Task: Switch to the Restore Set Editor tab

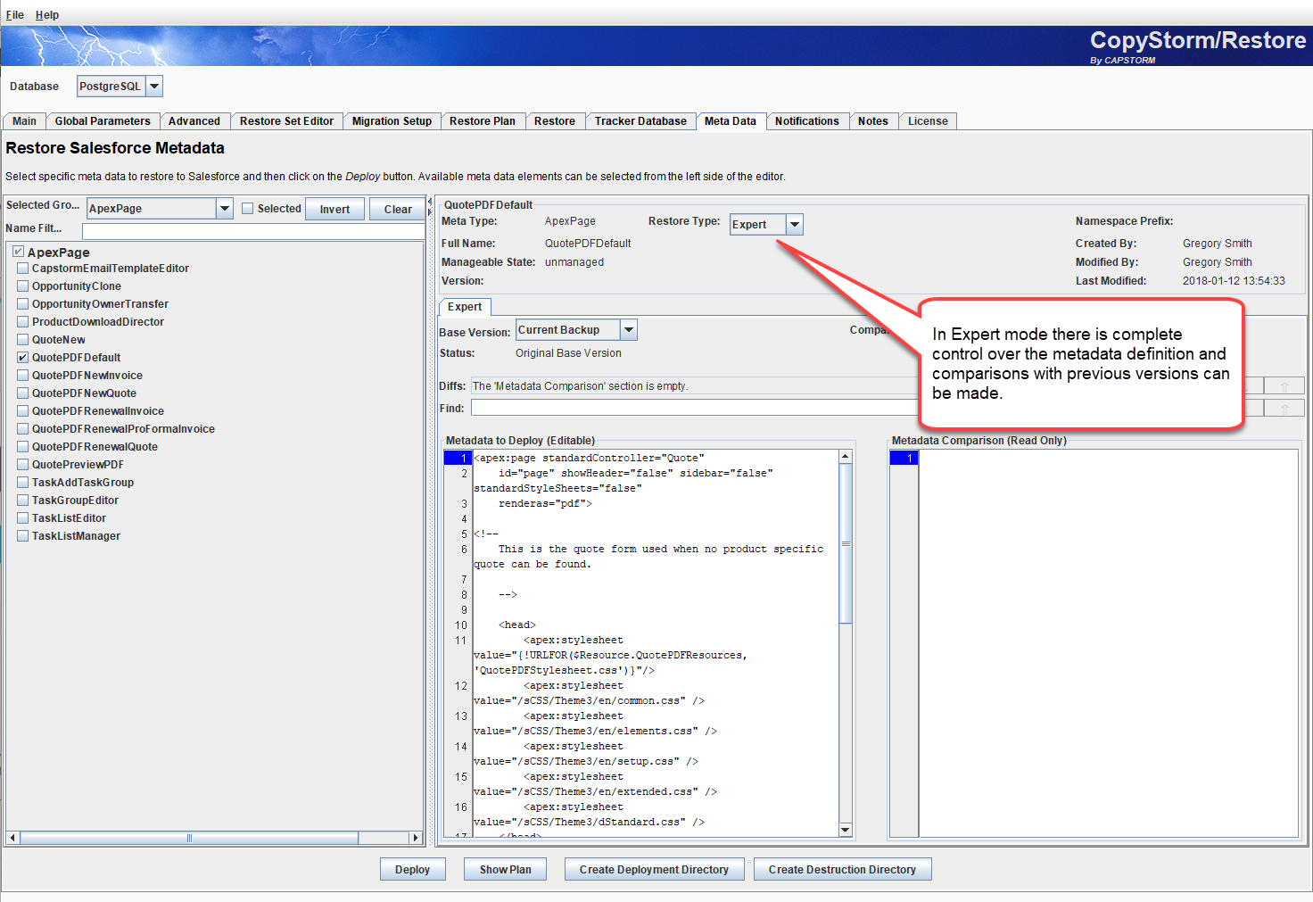Action: (x=286, y=121)
